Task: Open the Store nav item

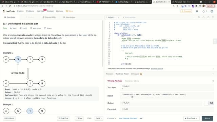Action: [69, 11]
